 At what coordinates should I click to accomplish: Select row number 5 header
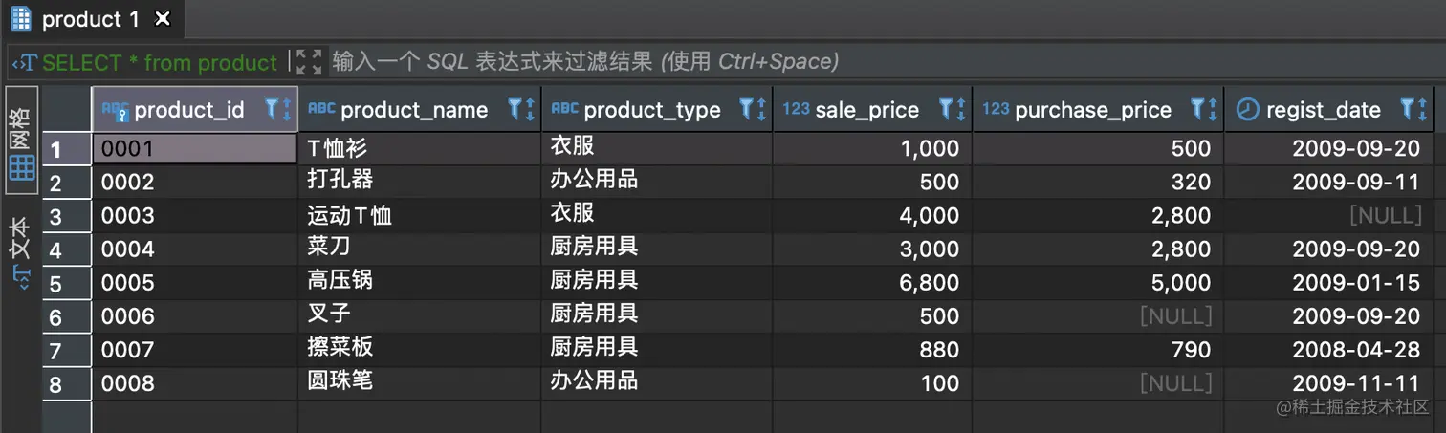coord(55,283)
